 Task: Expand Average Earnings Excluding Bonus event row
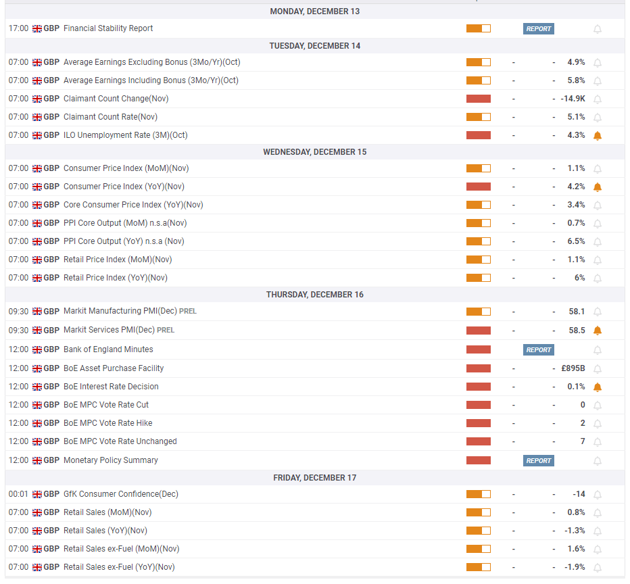point(314,62)
